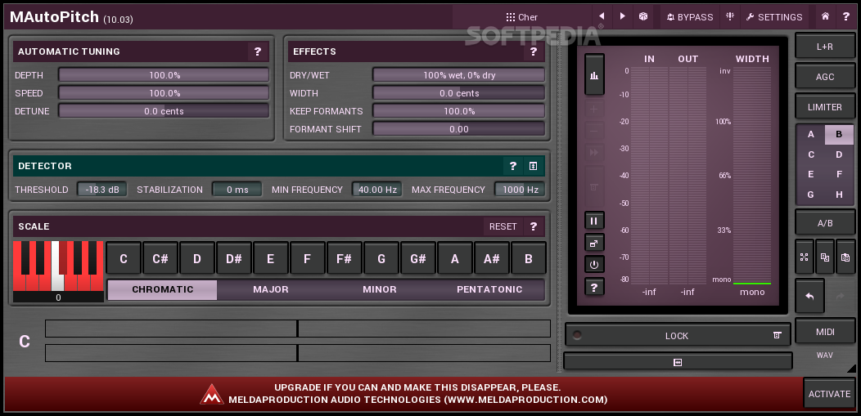Toggle note C in scale

[x=124, y=258]
